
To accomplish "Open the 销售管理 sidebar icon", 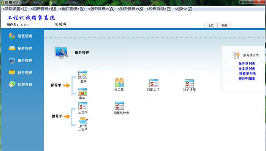I will pos(12,36).
